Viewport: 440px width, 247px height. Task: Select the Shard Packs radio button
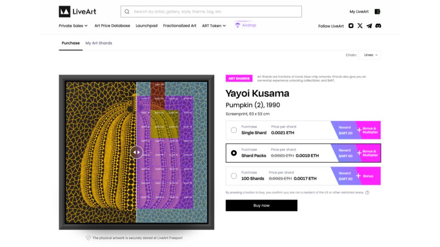[234, 153]
